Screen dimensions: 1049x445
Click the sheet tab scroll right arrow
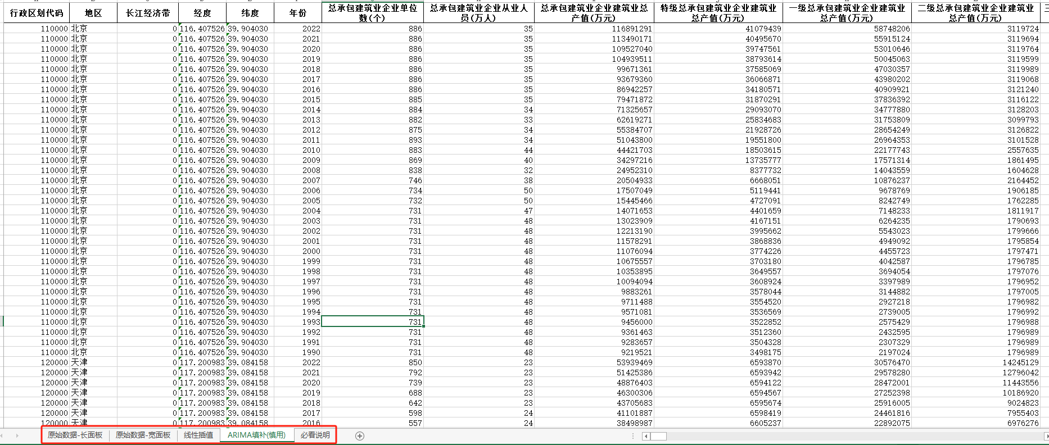17,435
